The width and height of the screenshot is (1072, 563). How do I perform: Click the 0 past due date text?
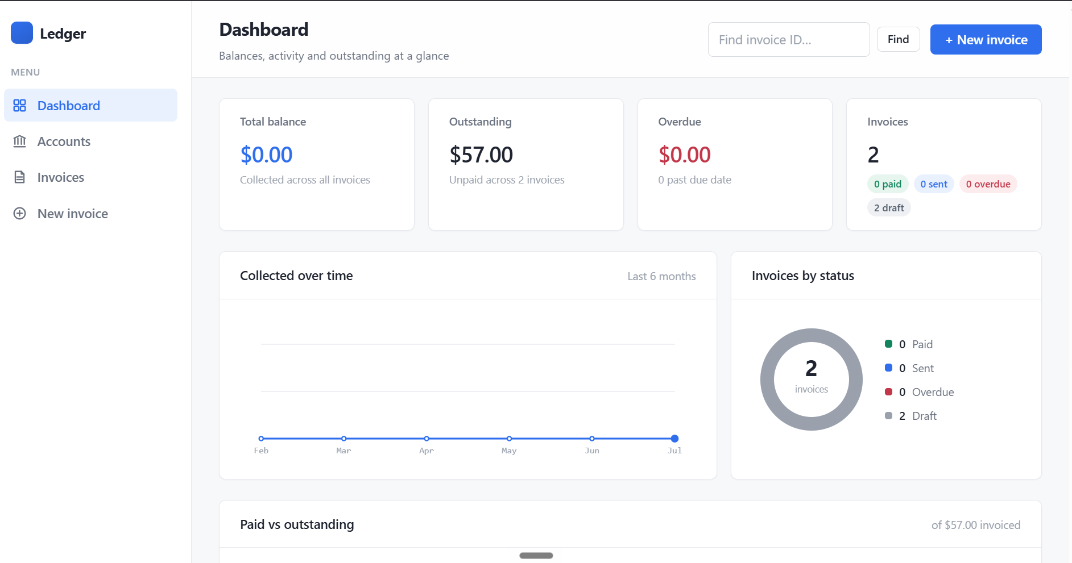pos(694,180)
